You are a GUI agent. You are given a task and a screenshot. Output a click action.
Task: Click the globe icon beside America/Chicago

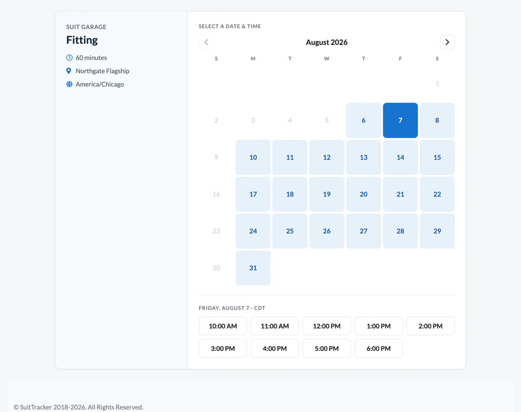69,84
